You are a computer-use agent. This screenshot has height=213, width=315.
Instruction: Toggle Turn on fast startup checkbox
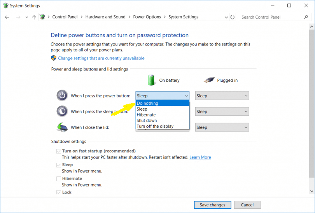[x=59, y=151]
